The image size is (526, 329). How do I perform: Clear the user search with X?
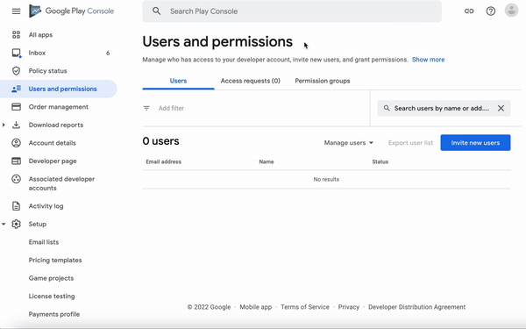(501, 108)
